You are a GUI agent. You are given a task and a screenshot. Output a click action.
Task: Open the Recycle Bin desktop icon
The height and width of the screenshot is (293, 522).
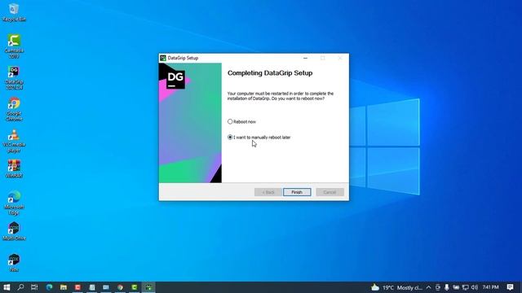click(14, 13)
